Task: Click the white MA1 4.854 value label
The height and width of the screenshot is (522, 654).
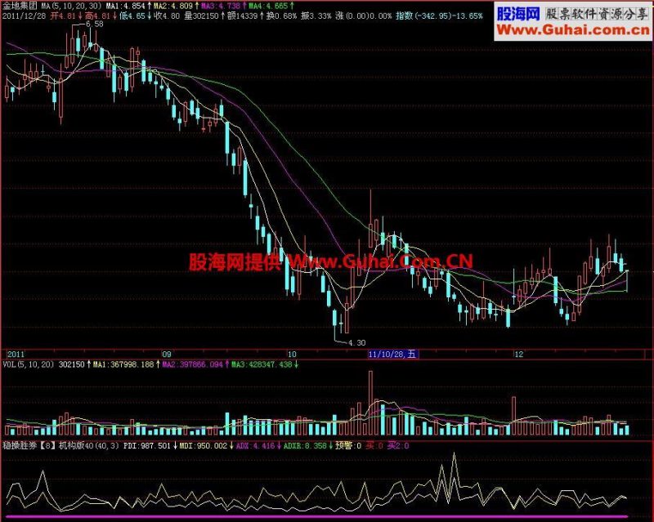Action: (128, 6)
